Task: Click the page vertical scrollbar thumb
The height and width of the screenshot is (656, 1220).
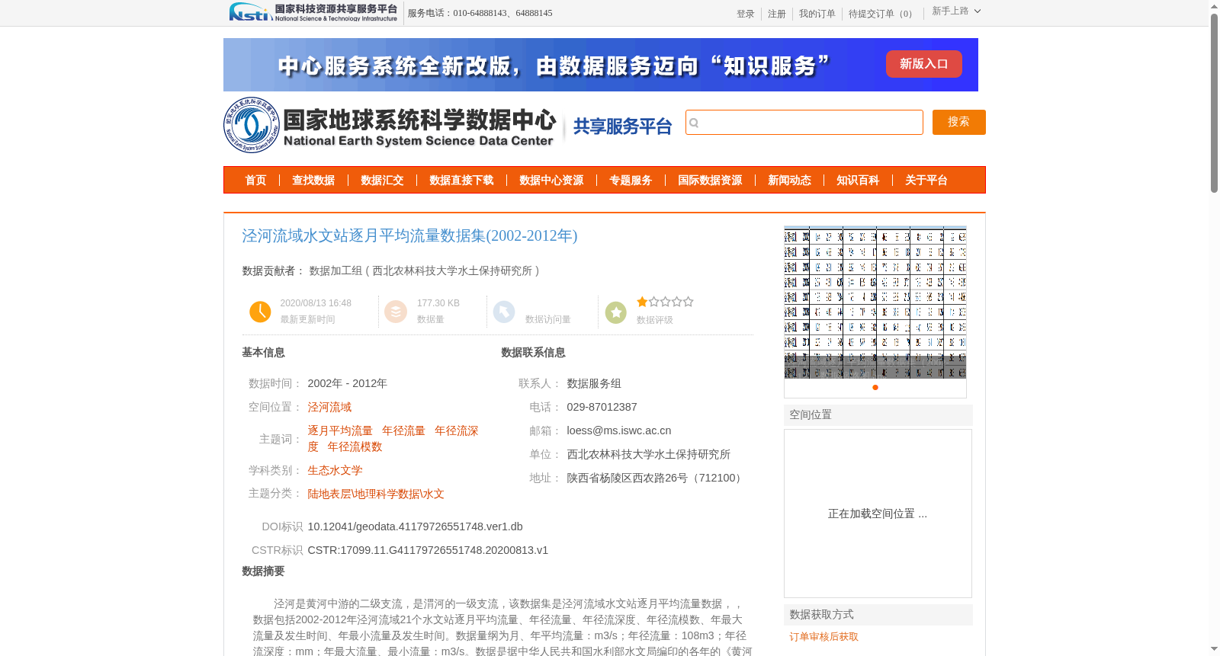Action: coord(1214,103)
